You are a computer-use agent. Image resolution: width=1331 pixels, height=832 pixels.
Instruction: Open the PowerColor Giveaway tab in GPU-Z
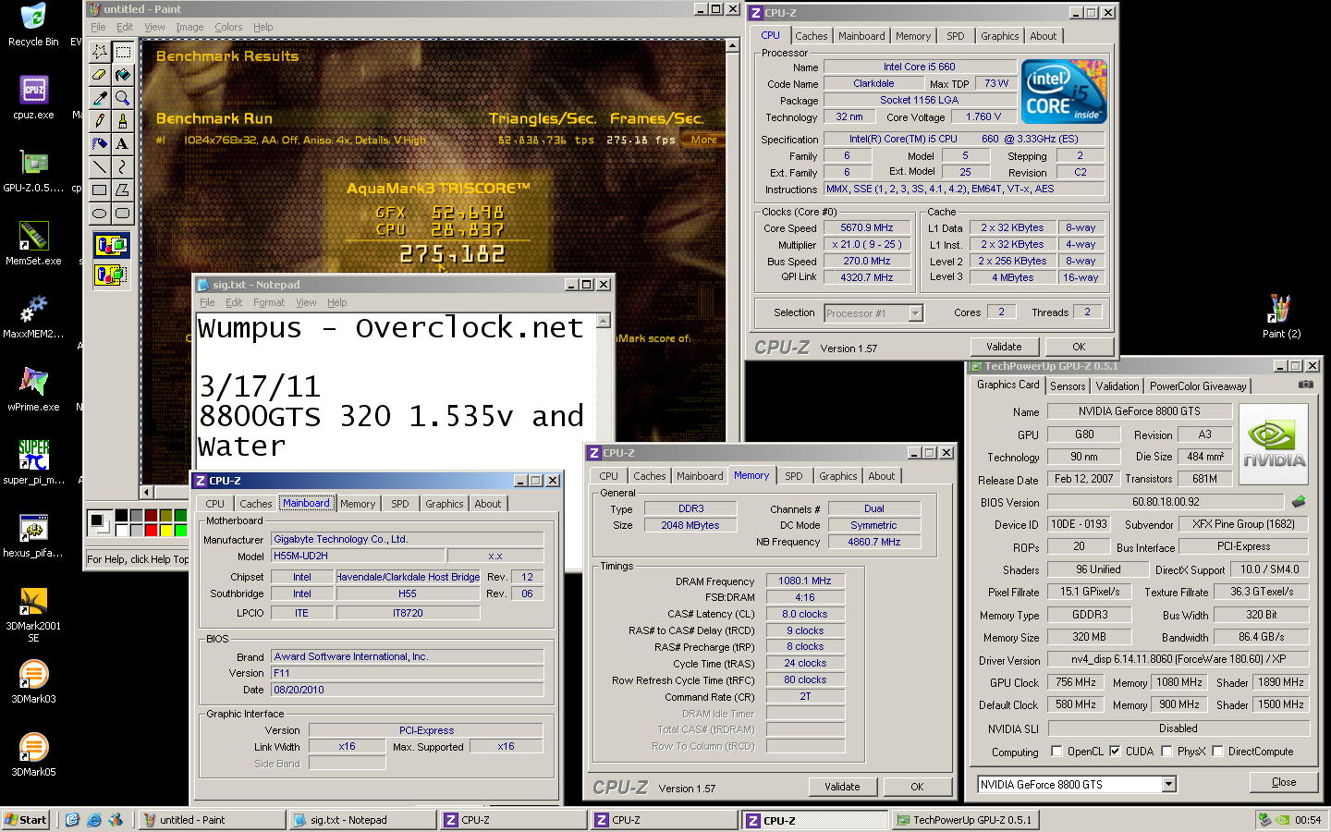coord(1198,386)
